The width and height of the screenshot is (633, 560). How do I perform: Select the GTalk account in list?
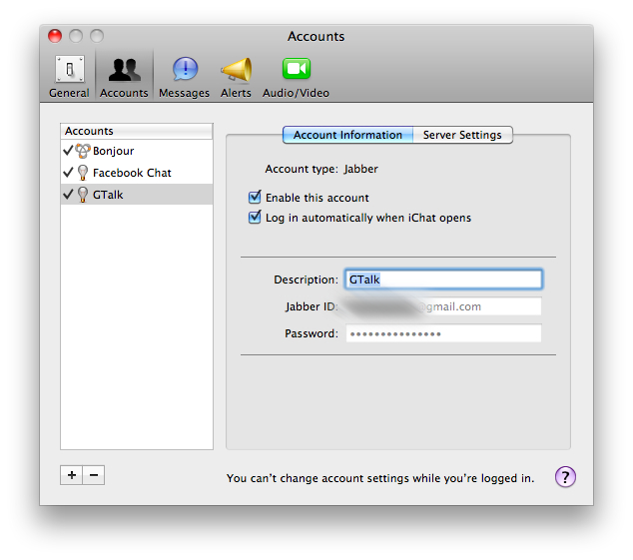click(x=108, y=195)
